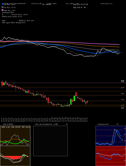
Task: Click the 'Intra Day Trading Price & MR' title
Action: click(x=46, y=124)
